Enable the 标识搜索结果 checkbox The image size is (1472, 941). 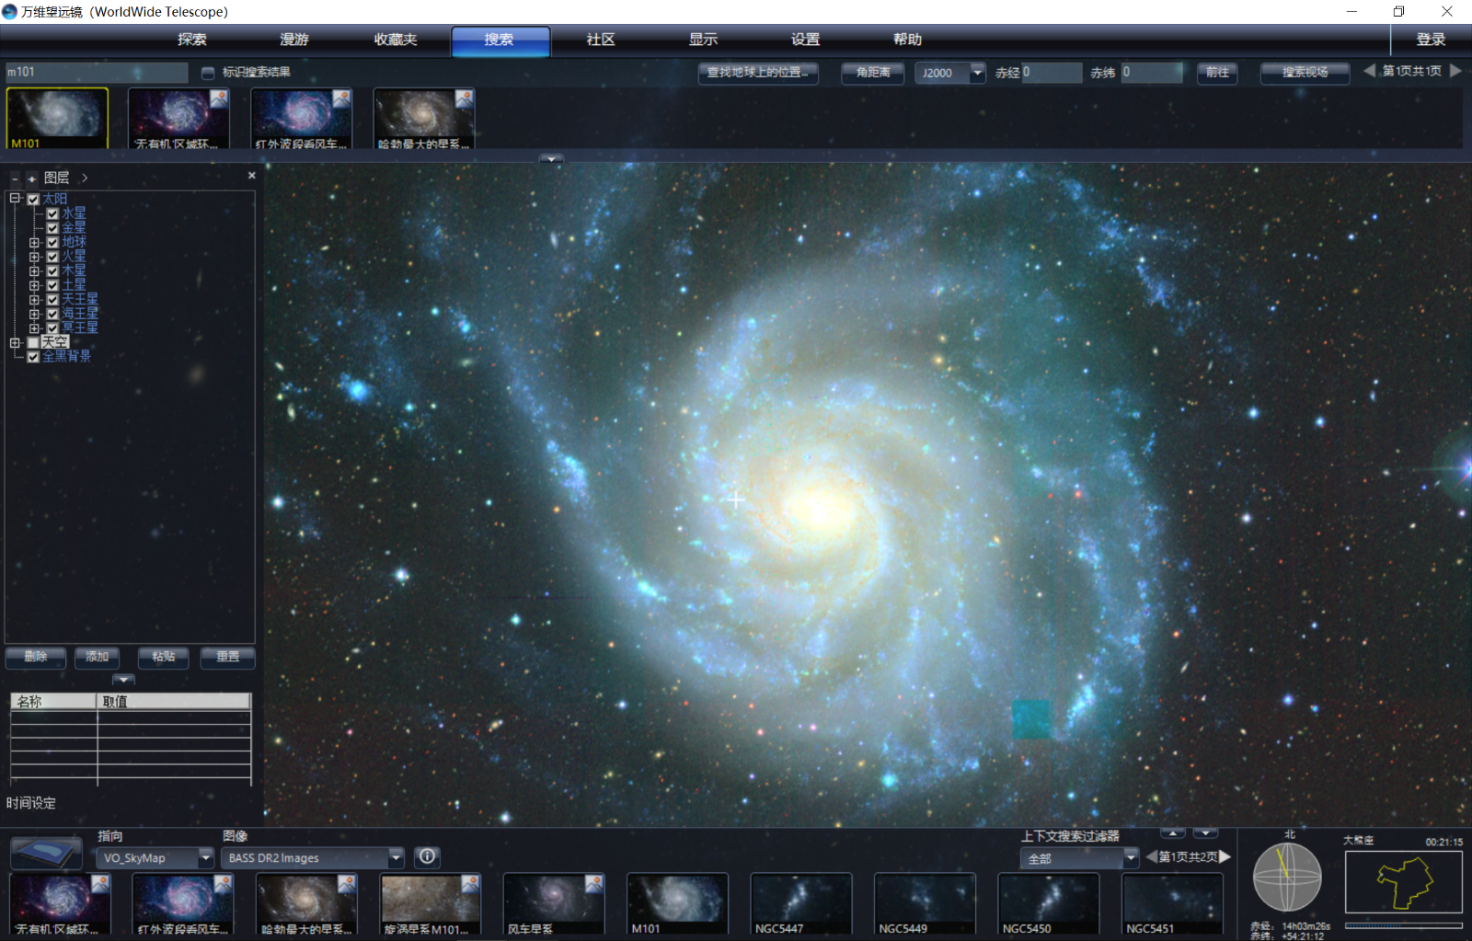208,73
